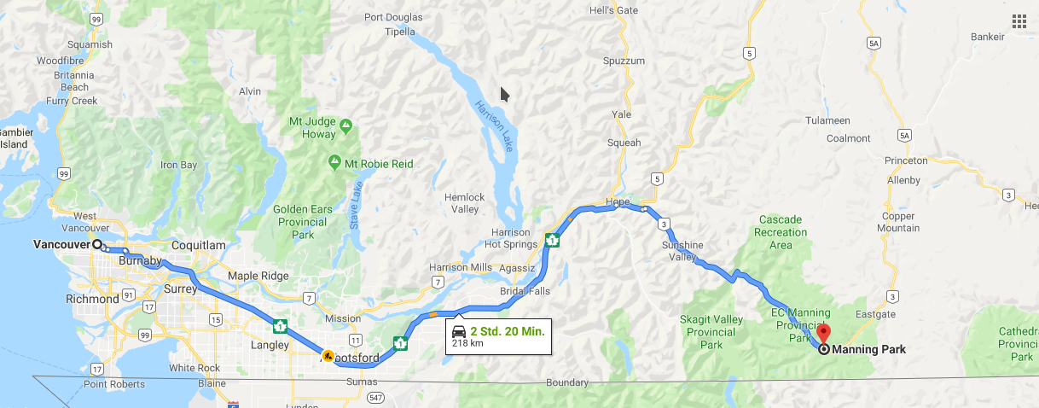Click the red Manning Park destination pin
The width and height of the screenshot is (1039, 408).
[823, 335]
